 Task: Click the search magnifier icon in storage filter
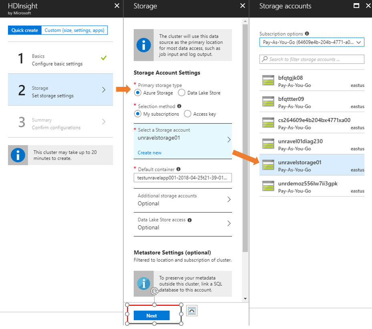point(265,59)
